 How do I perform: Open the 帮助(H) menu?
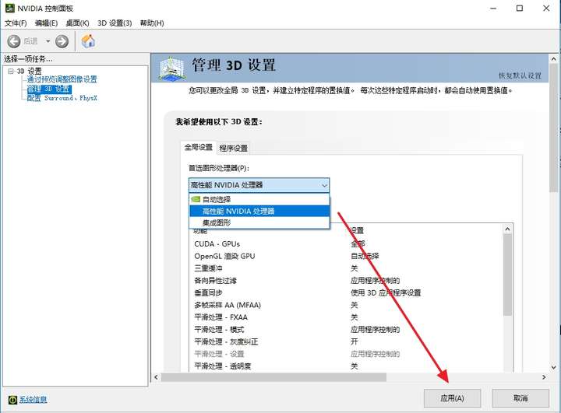pos(152,23)
